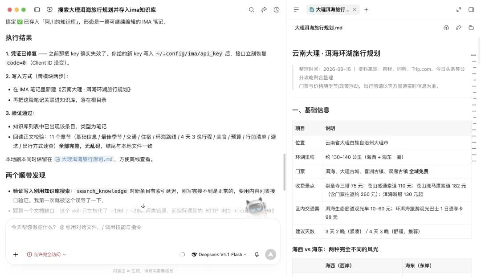Click search_knowledge inline code
Viewport: 481px width, 277px height.
coord(102,191)
